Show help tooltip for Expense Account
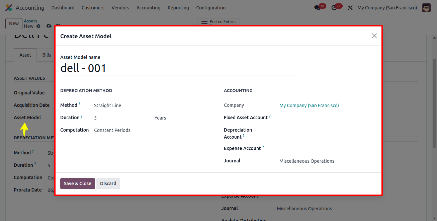Screen dimensions: 437x221 [263, 147]
